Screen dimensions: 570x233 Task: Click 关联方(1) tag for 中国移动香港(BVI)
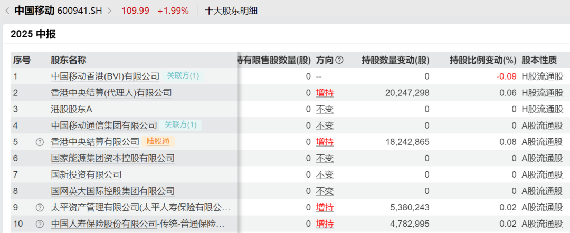click(183, 76)
